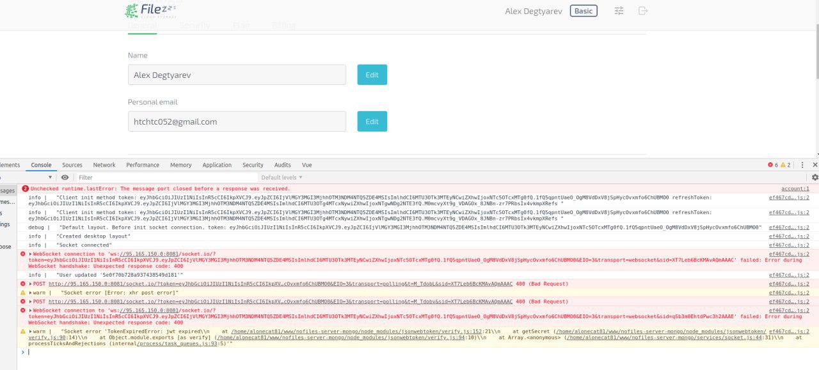Click the 'Socket connected' log text
Screen dimensions: 819x370
[84, 245]
